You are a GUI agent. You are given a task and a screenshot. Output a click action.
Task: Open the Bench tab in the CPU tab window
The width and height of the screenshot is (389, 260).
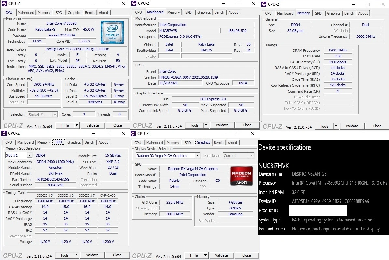click(x=90, y=13)
